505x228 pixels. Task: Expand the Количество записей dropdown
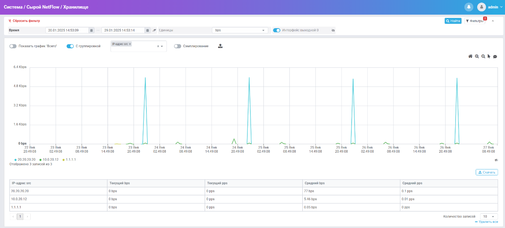click(489, 216)
